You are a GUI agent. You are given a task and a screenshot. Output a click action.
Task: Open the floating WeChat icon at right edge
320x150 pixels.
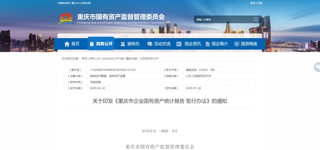coord(317,67)
